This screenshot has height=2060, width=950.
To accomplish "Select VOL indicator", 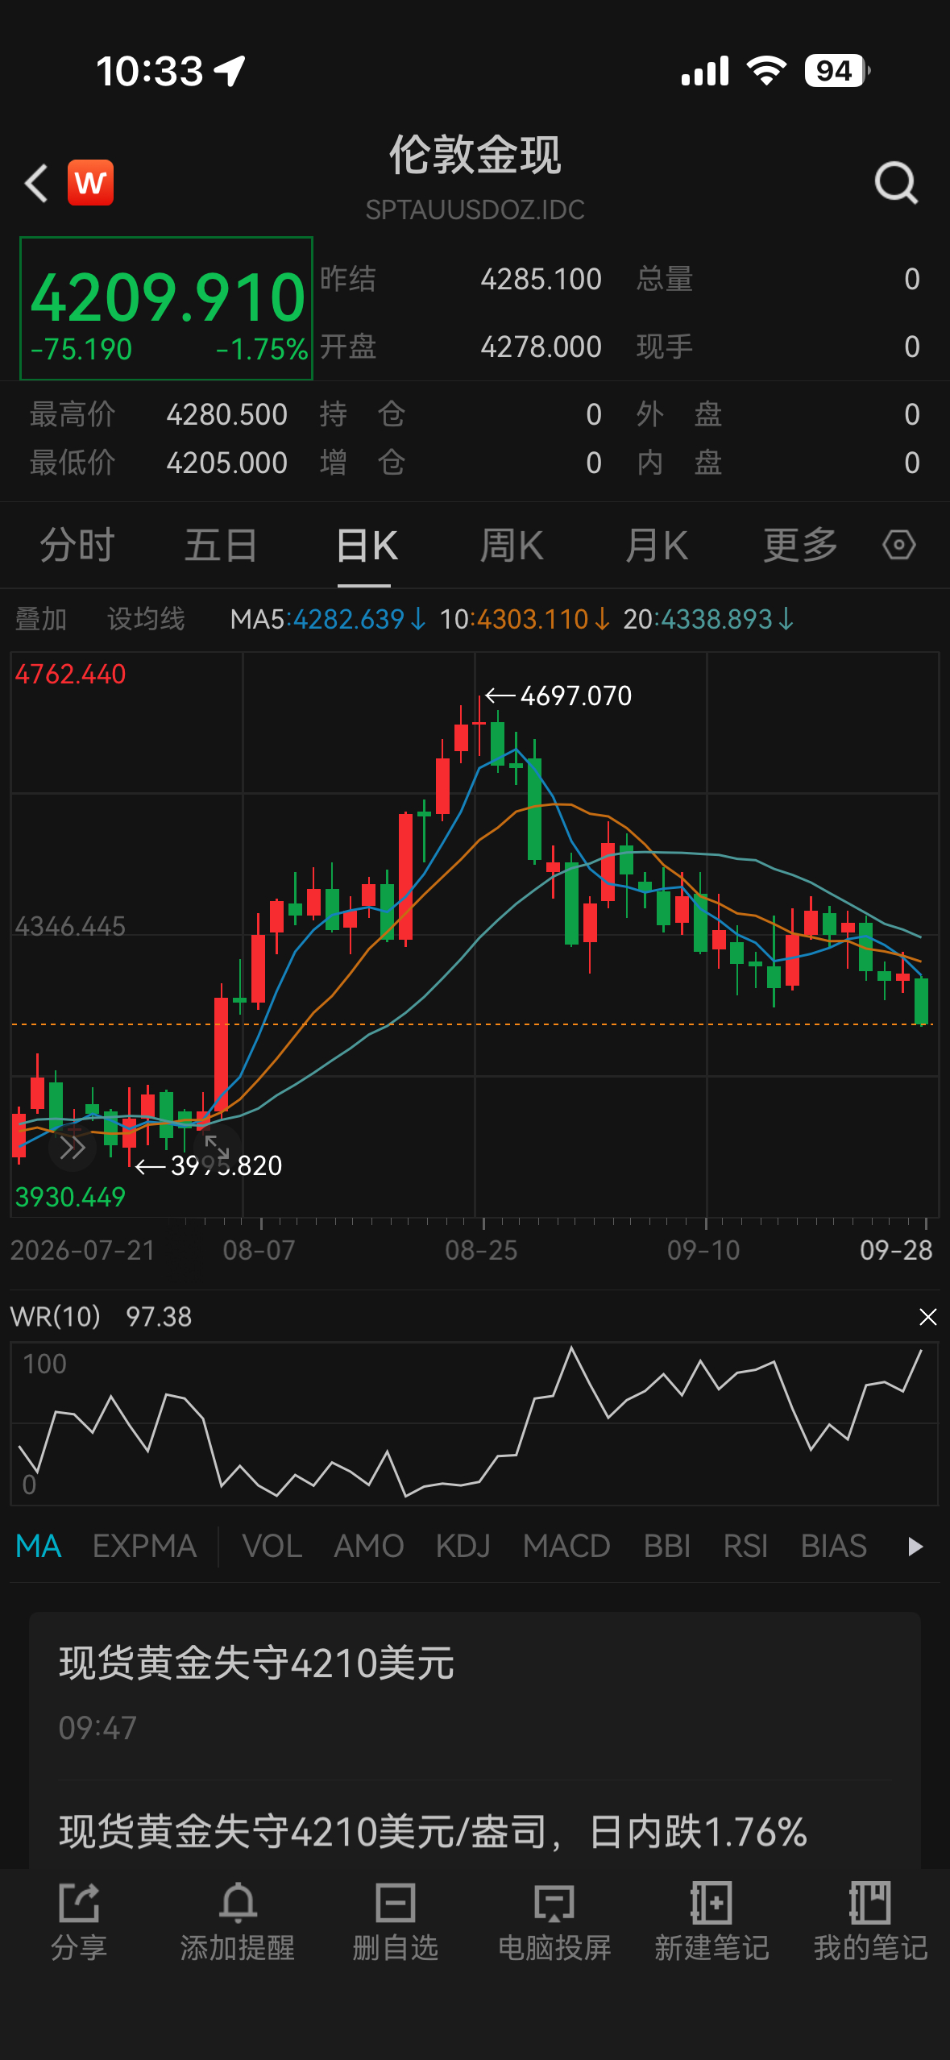I will 272,1546.
